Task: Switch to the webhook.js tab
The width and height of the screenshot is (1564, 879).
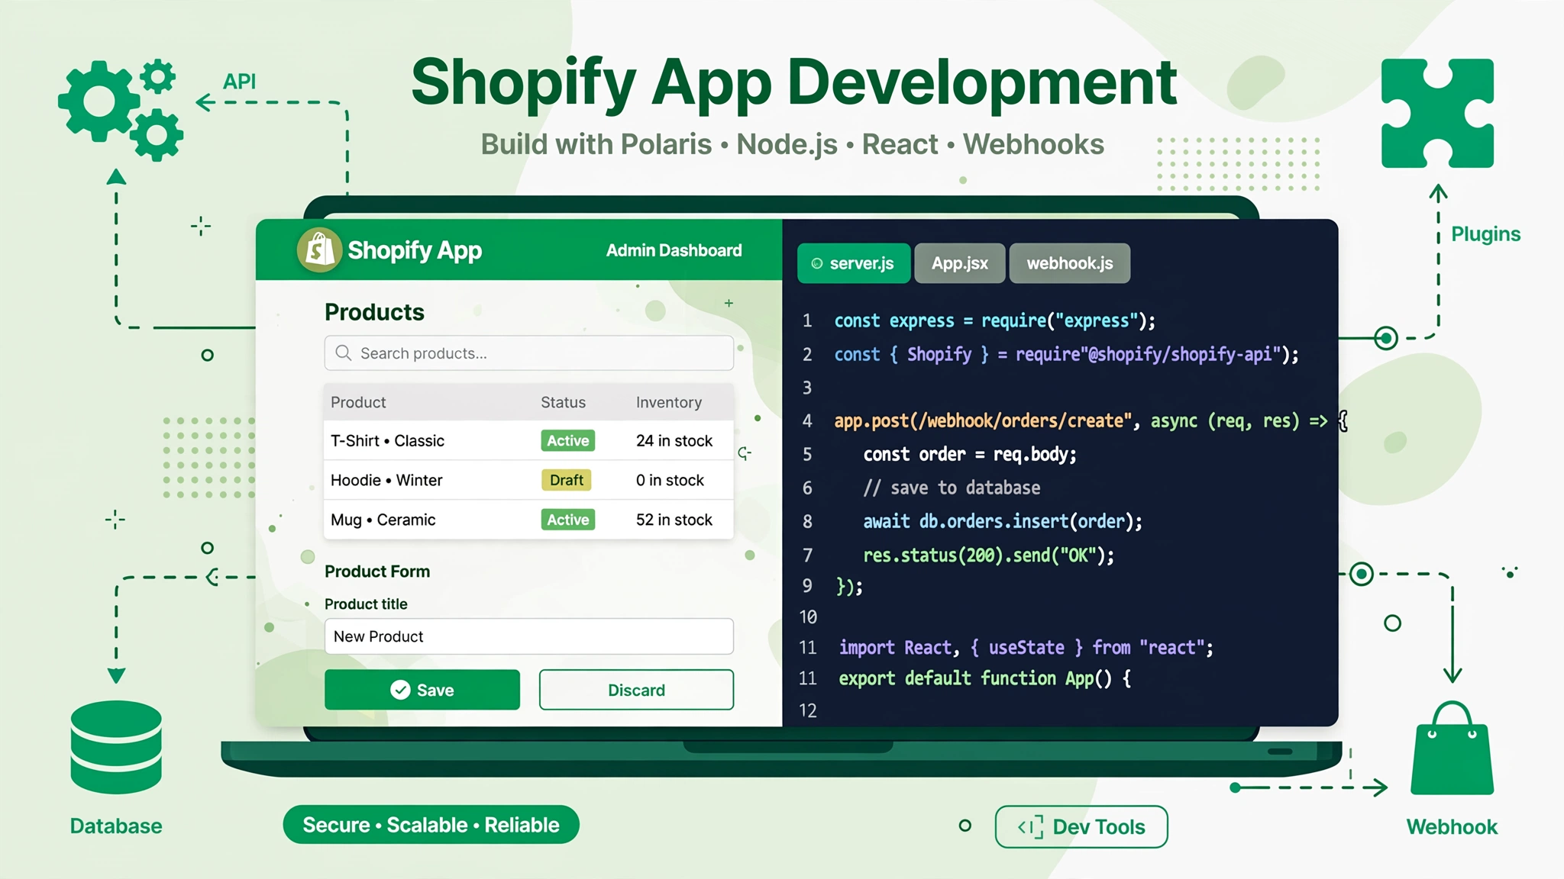Action: pyautogui.click(x=1069, y=263)
